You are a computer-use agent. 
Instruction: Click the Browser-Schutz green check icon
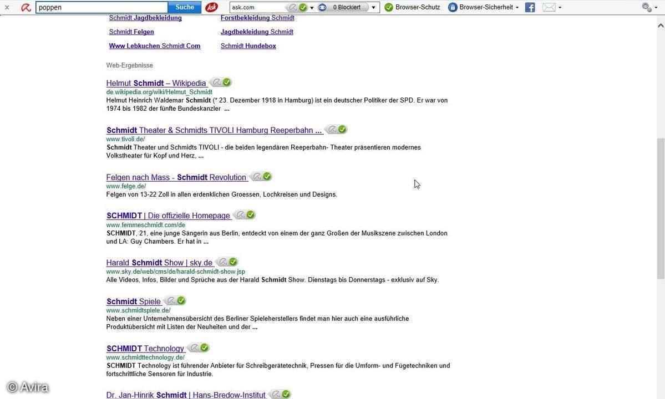(x=388, y=7)
